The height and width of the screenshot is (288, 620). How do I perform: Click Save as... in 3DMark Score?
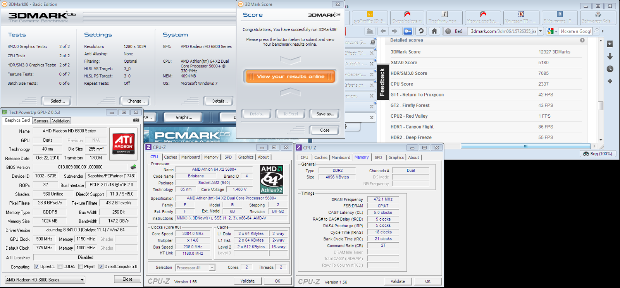325,114
